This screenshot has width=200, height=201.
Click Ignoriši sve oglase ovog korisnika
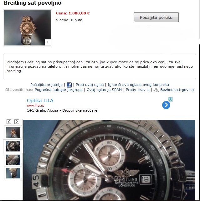[x=138, y=85]
